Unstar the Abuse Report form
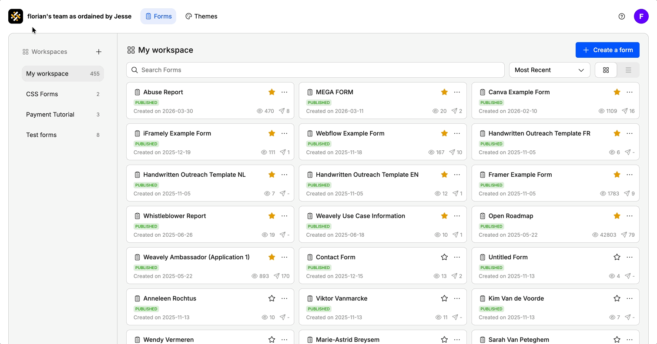The height and width of the screenshot is (344, 657). point(272,92)
